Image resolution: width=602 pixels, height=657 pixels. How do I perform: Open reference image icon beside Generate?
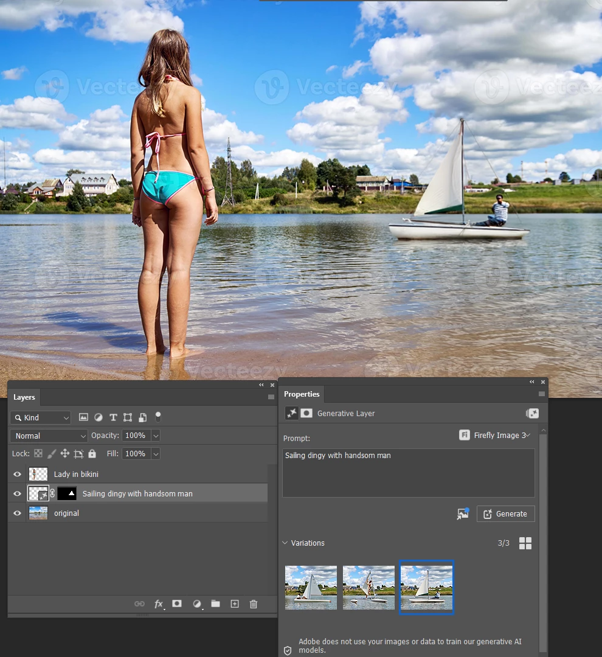pyautogui.click(x=463, y=513)
